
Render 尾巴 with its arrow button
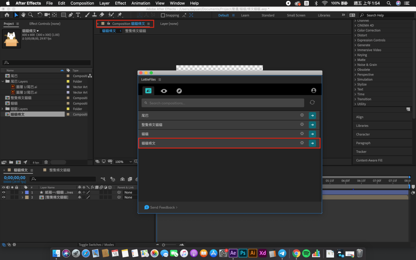click(x=312, y=115)
